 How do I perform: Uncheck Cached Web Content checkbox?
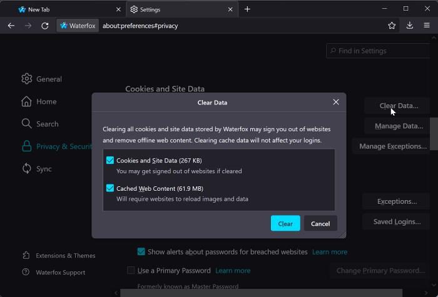pos(110,188)
